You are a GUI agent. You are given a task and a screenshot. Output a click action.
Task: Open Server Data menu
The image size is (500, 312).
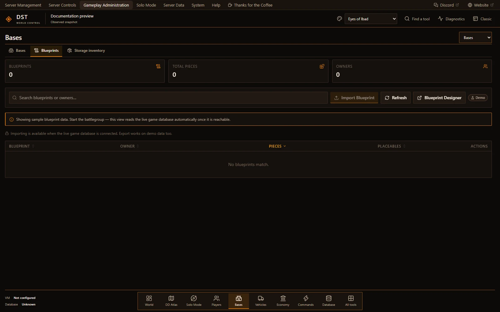click(174, 5)
